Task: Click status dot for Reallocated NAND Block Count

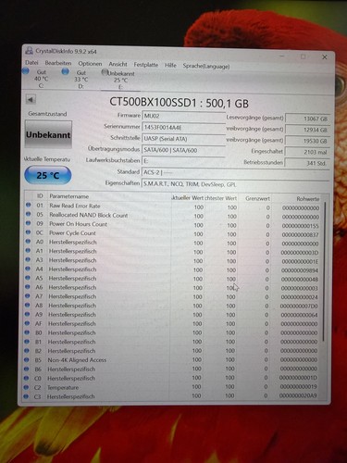Action: coord(29,214)
